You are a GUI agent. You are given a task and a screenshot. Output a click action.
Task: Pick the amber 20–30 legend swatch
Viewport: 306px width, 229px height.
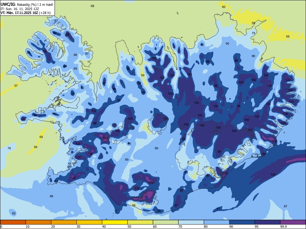point(64,222)
